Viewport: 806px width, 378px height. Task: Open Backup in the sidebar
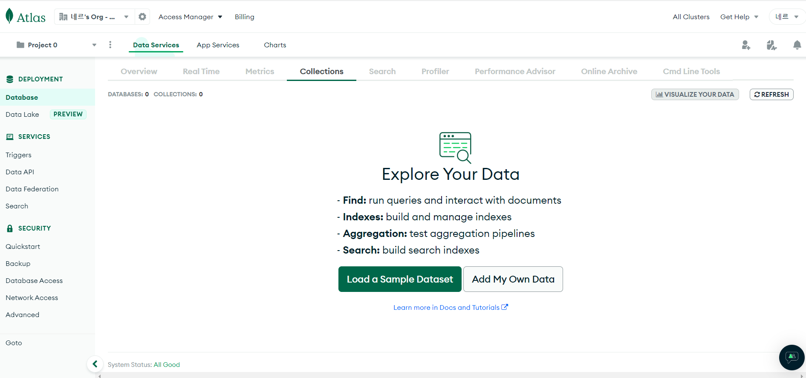(x=18, y=263)
